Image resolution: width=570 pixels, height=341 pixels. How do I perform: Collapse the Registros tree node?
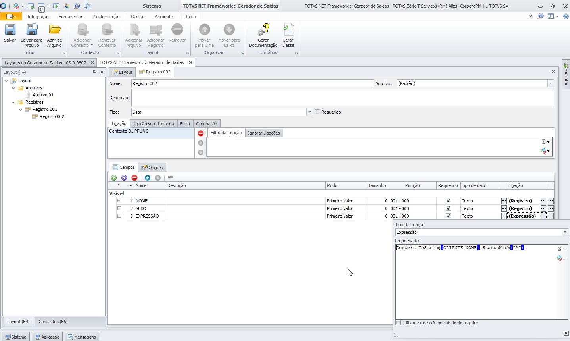click(x=13, y=102)
